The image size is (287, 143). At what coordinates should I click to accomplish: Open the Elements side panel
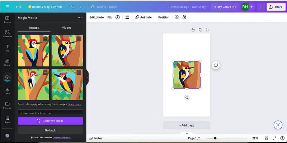click(7, 34)
